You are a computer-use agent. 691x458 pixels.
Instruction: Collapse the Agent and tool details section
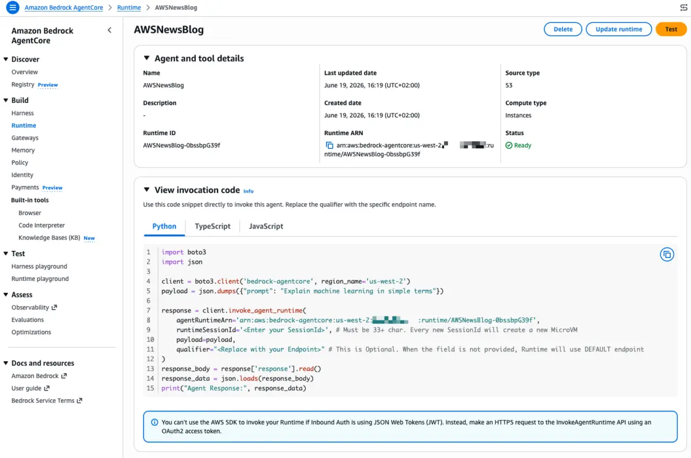point(146,59)
